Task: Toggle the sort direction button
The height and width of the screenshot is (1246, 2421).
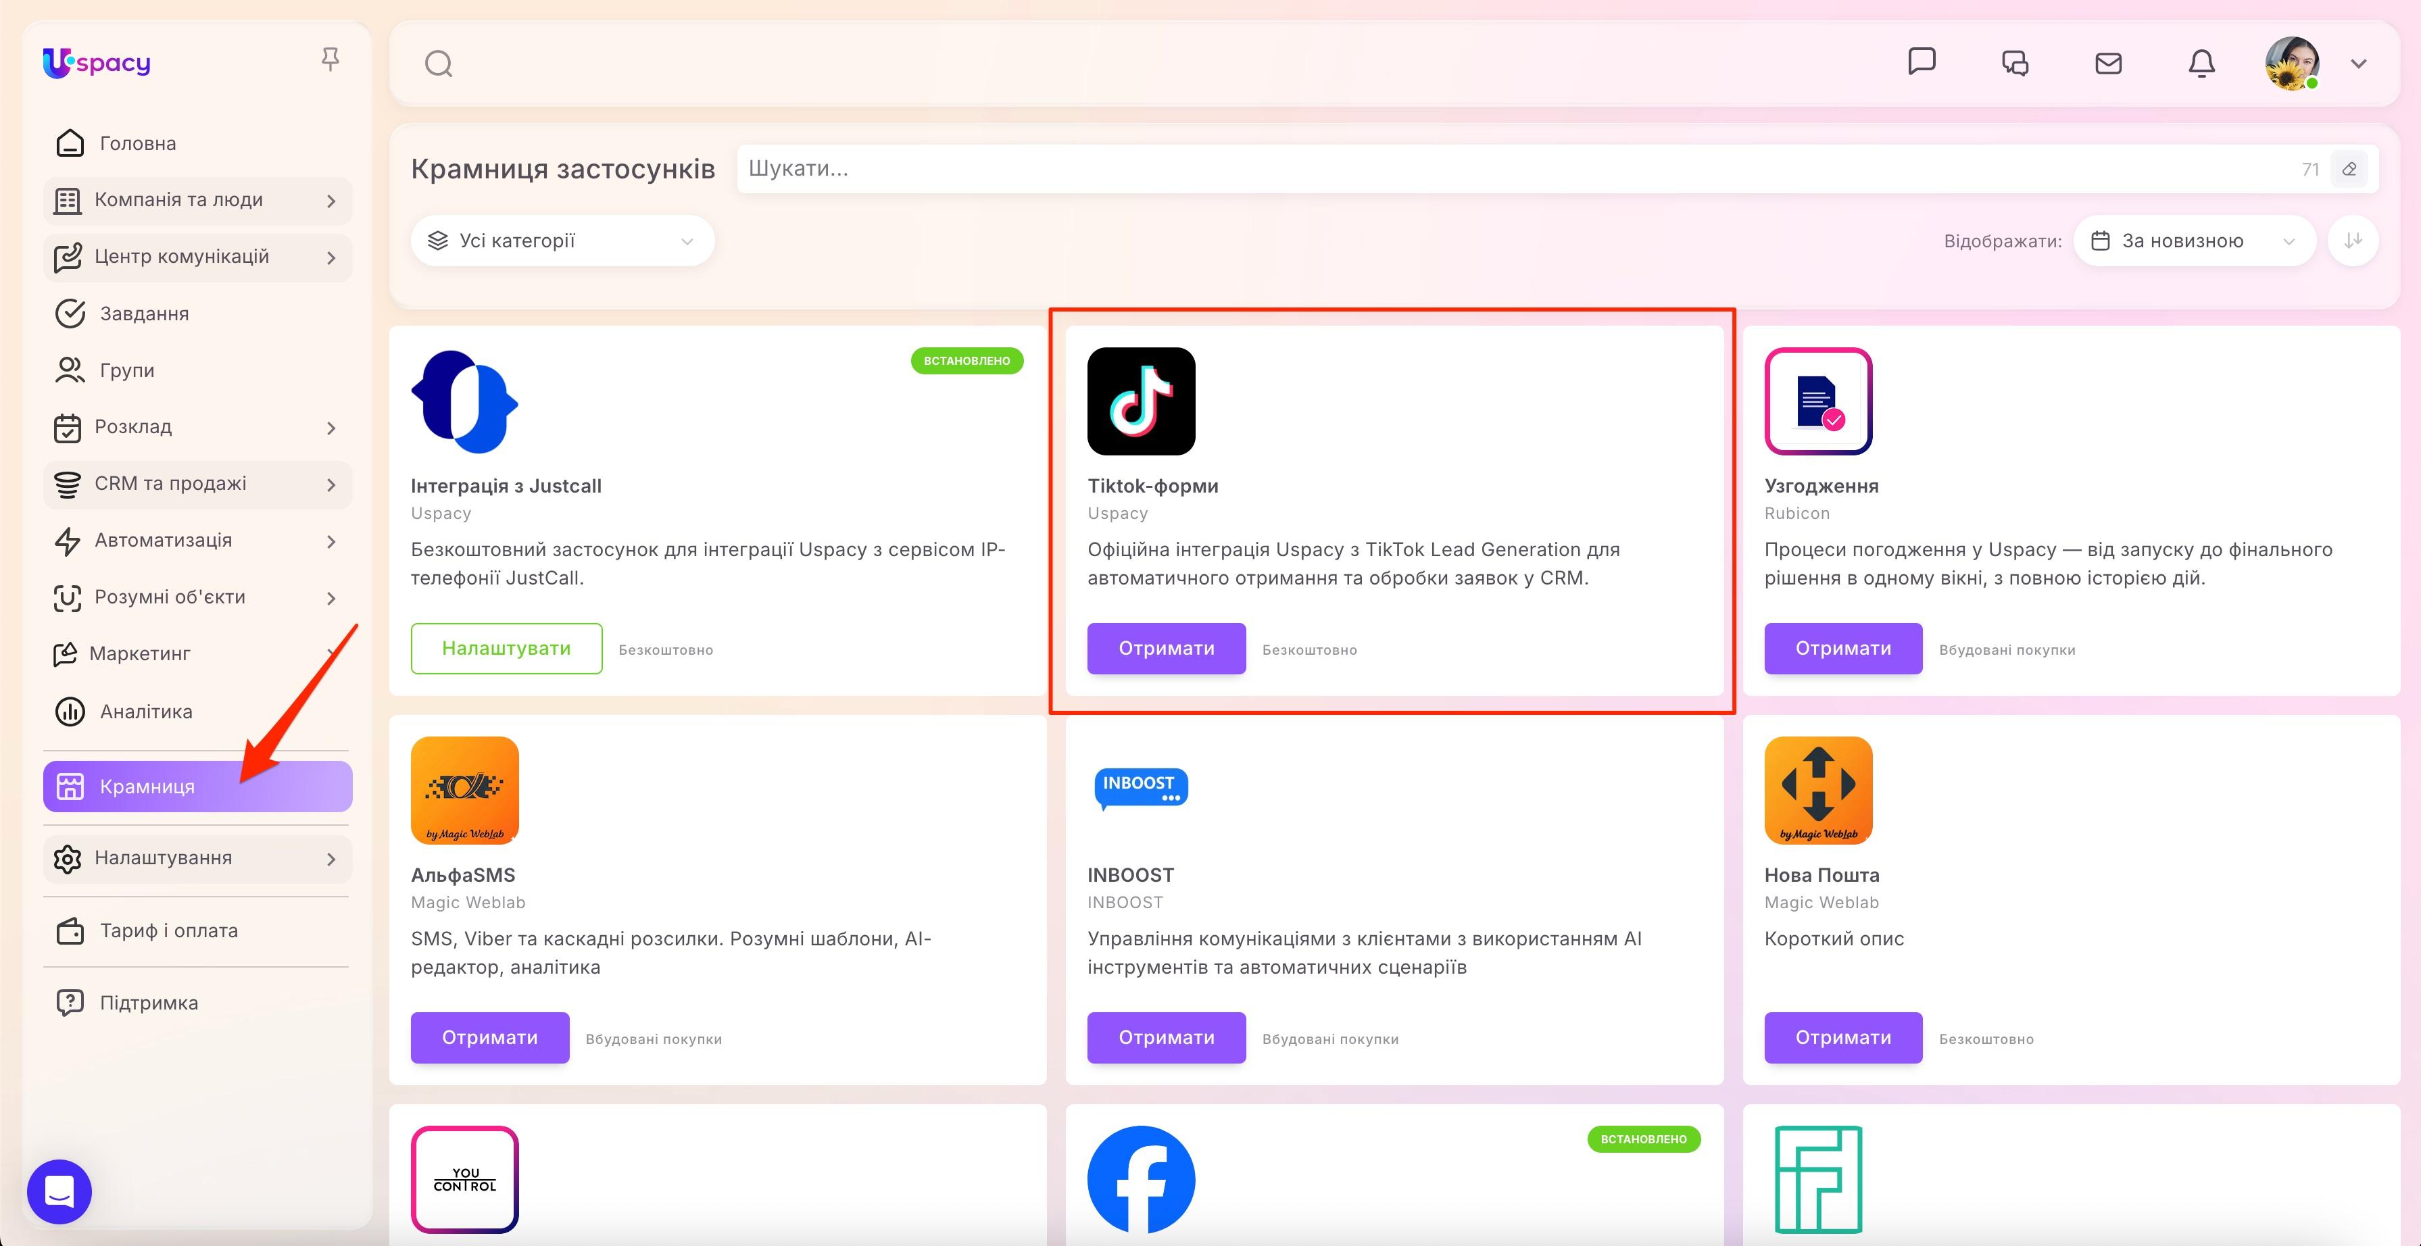Action: 2353,241
